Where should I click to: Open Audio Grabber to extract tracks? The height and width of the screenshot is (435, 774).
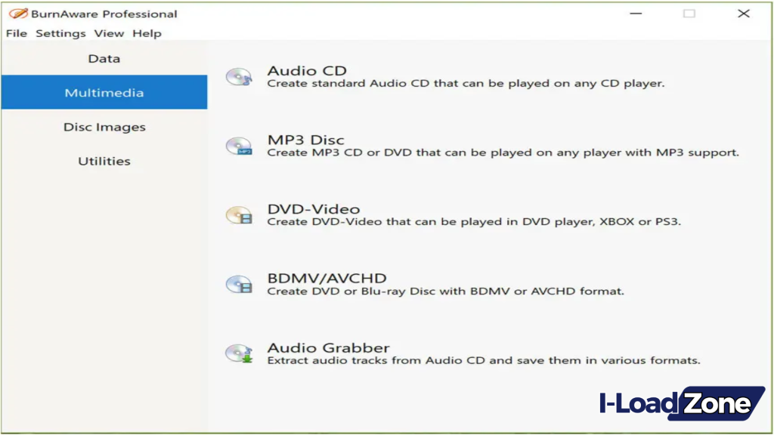click(x=328, y=347)
